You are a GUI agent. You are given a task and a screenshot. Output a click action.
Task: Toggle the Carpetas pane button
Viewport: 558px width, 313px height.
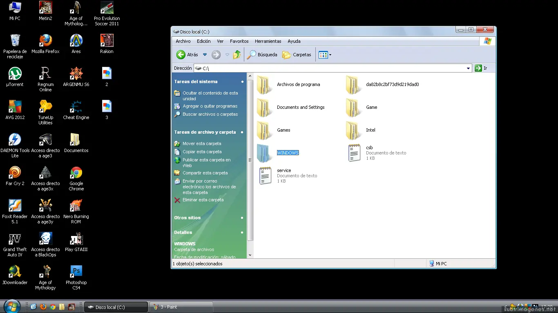297,55
